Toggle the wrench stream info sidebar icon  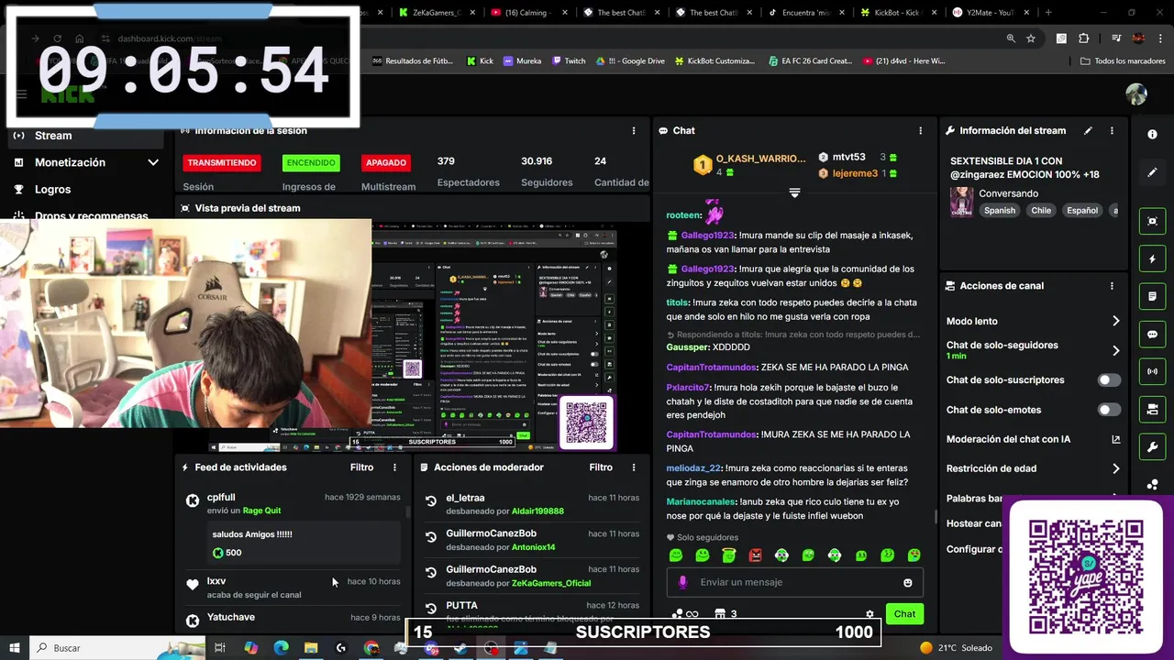pos(1153,447)
